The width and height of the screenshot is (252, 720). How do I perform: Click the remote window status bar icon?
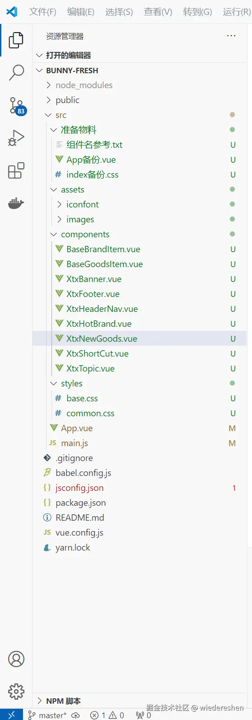[x=12, y=715]
